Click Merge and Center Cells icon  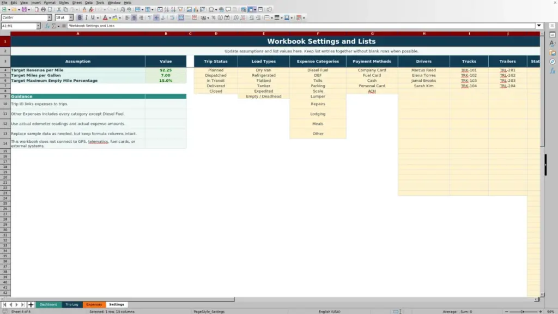pyautogui.click(x=181, y=17)
